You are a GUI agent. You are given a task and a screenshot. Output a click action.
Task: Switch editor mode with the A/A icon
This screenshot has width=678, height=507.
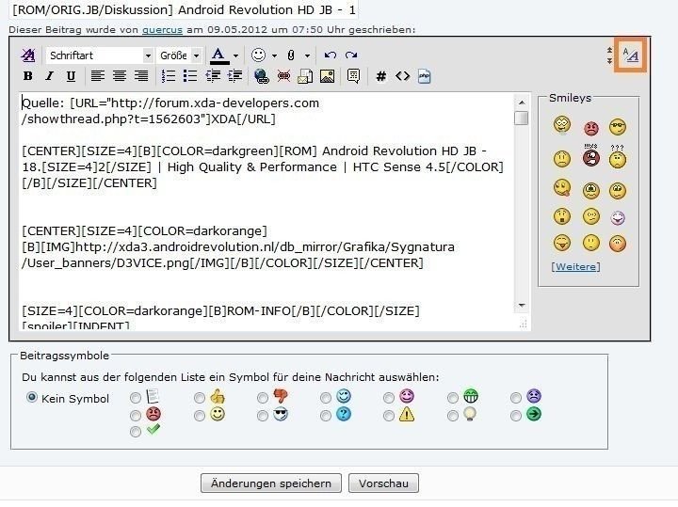point(631,55)
